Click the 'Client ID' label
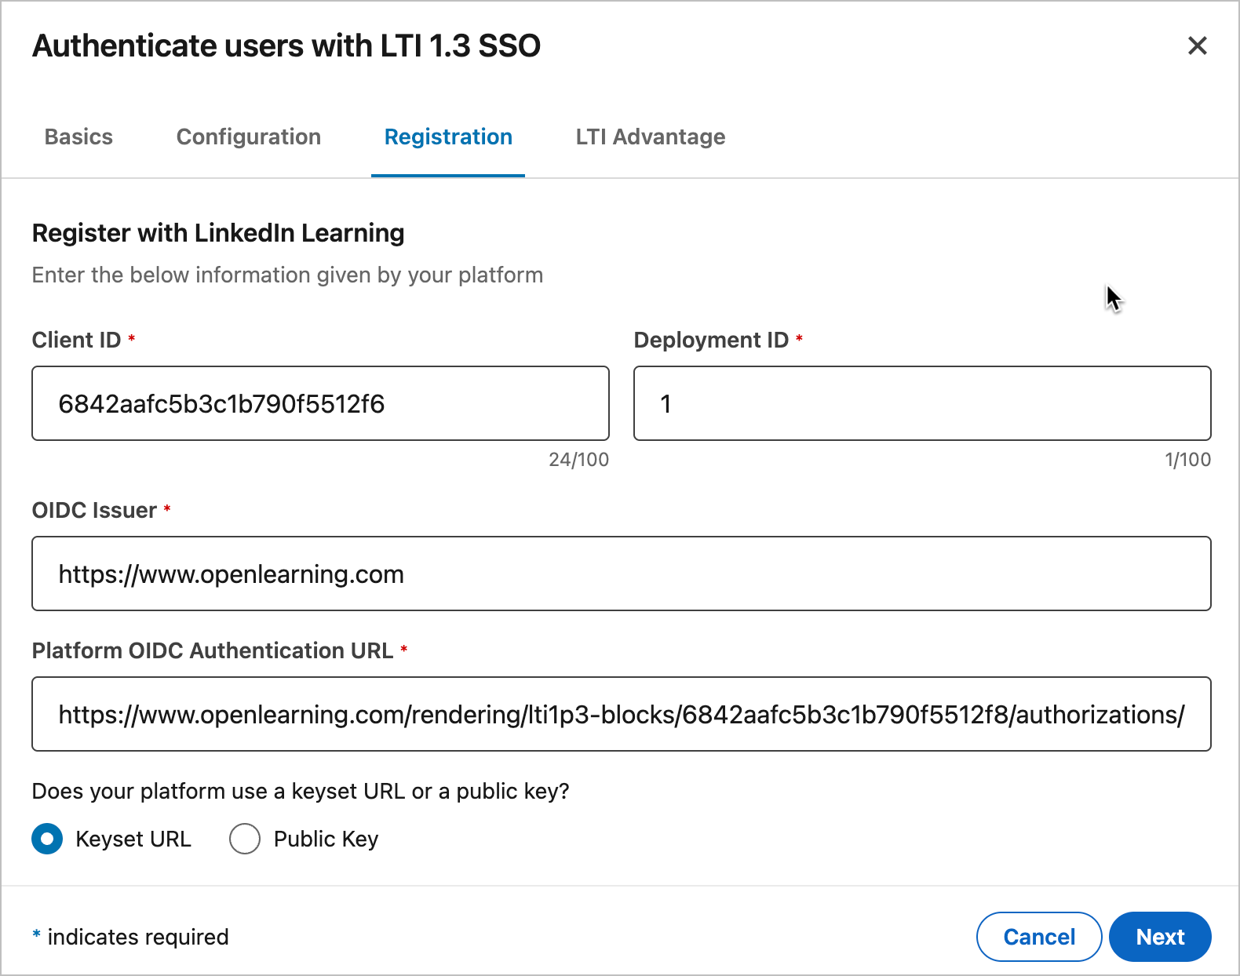 click(x=76, y=340)
